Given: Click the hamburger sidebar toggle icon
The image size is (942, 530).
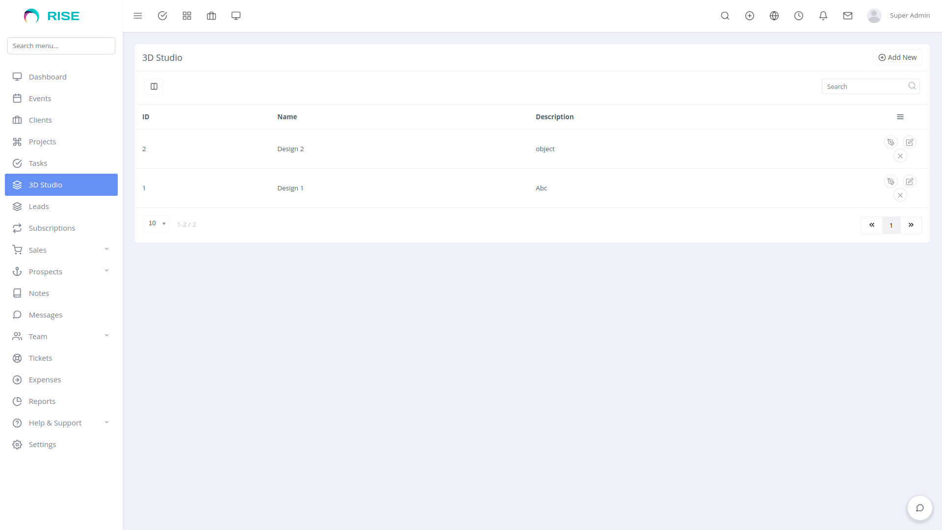Looking at the screenshot, I should (138, 16).
